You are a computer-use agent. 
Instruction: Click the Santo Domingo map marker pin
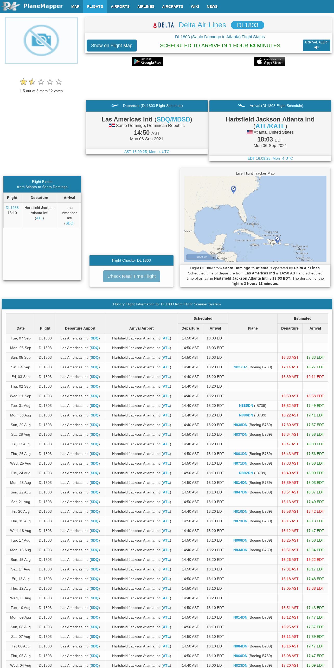pos(277,239)
